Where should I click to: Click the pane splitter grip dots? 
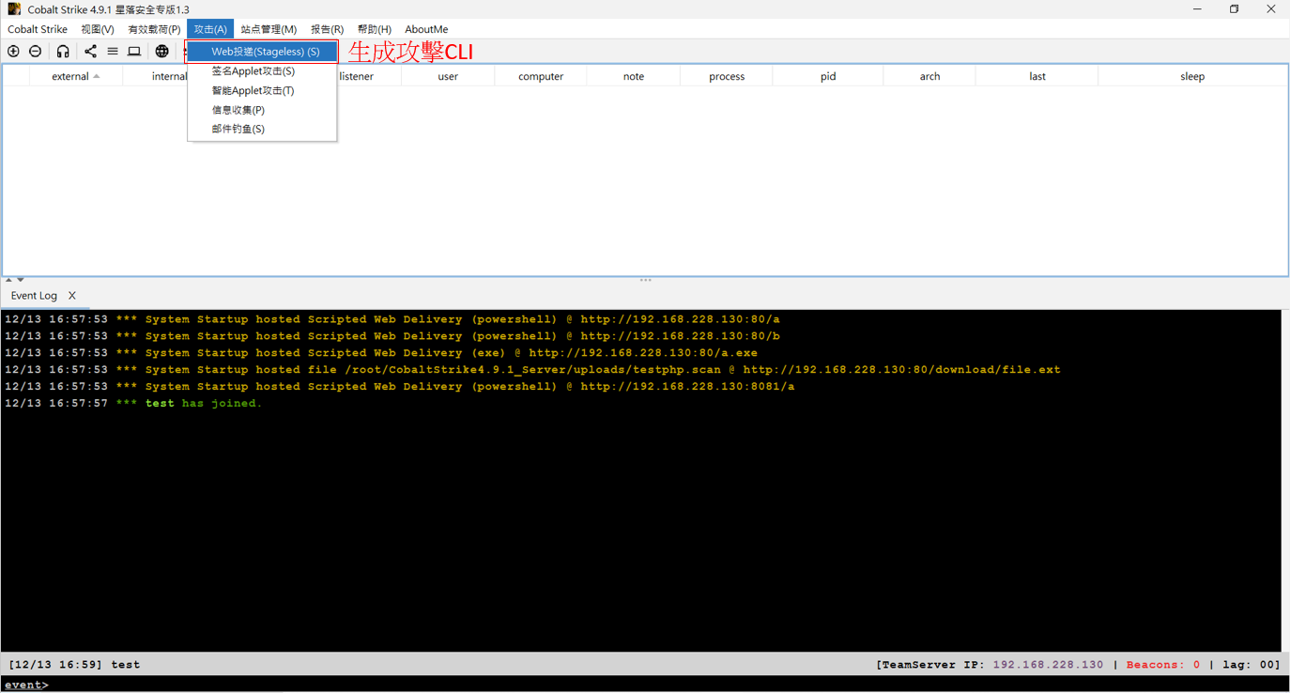click(x=646, y=280)
